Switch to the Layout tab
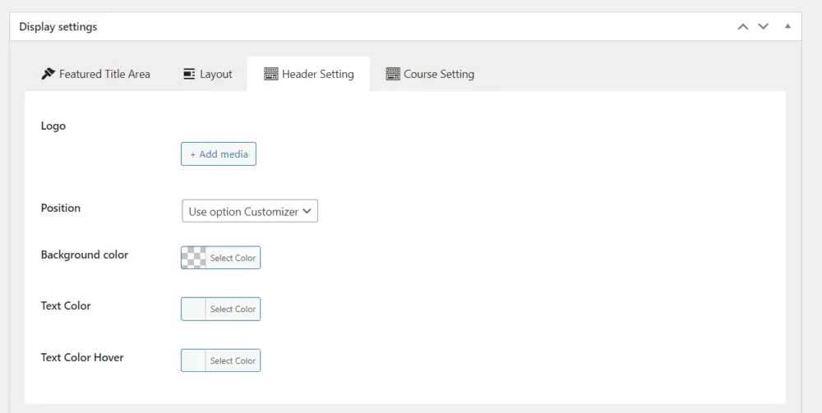 click(208, 74)
